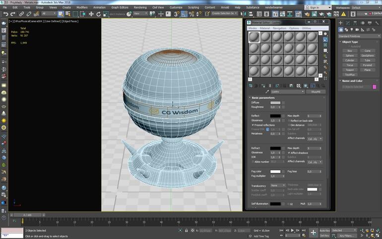
Task: Open the reference coordinate View dropdown
Action: click(140, 13)
